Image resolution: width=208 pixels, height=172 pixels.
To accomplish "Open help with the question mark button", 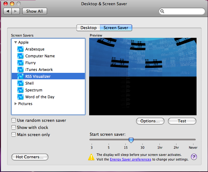I will [x=194, y=157].
